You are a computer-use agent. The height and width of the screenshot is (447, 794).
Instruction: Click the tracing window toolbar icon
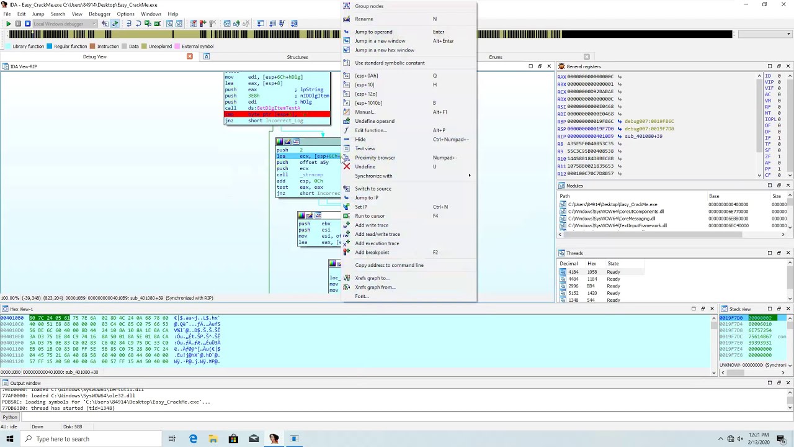pos(227,24)
